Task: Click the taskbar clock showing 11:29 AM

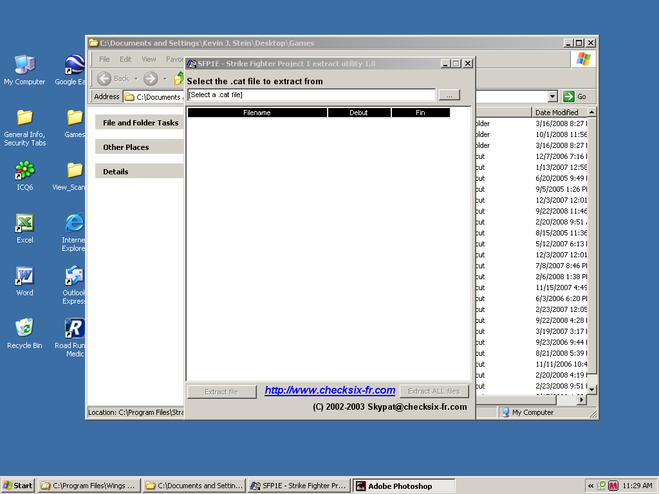Action: (x=637, y=486)
